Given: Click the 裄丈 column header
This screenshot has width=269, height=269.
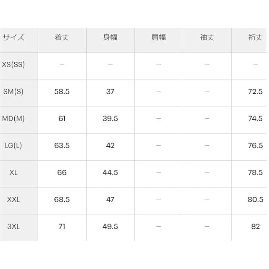Looking at the screenshot, I should tap(255, 37).
